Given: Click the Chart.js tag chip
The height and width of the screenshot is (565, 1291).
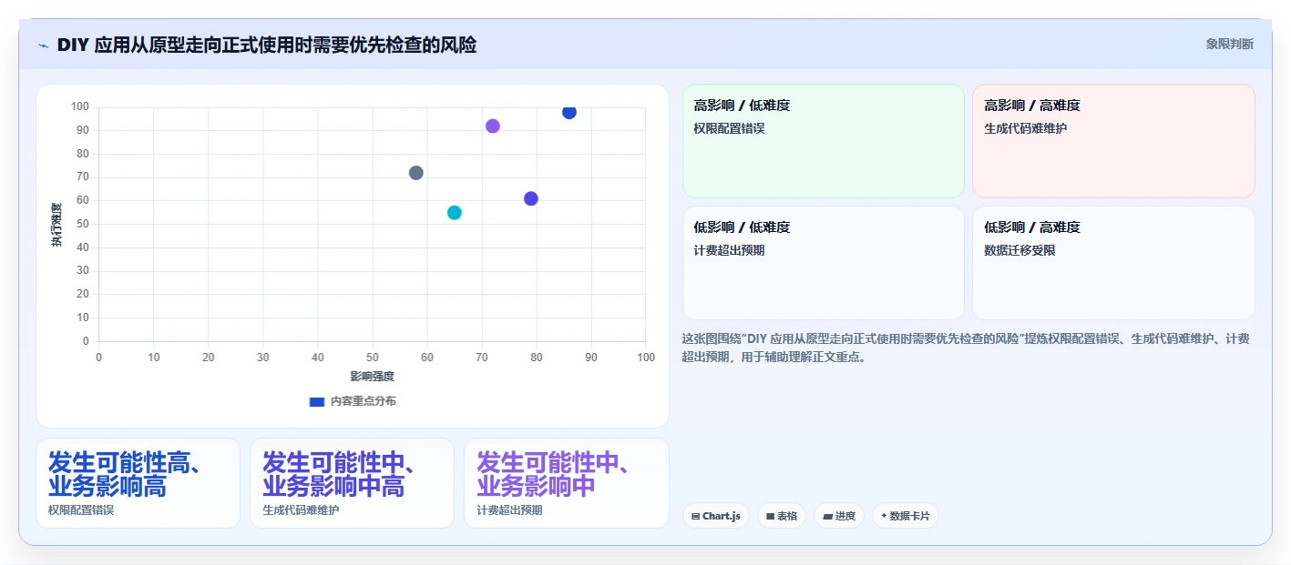Looking at the screenshot, I should pyautogui.click(x=716, y=516).
